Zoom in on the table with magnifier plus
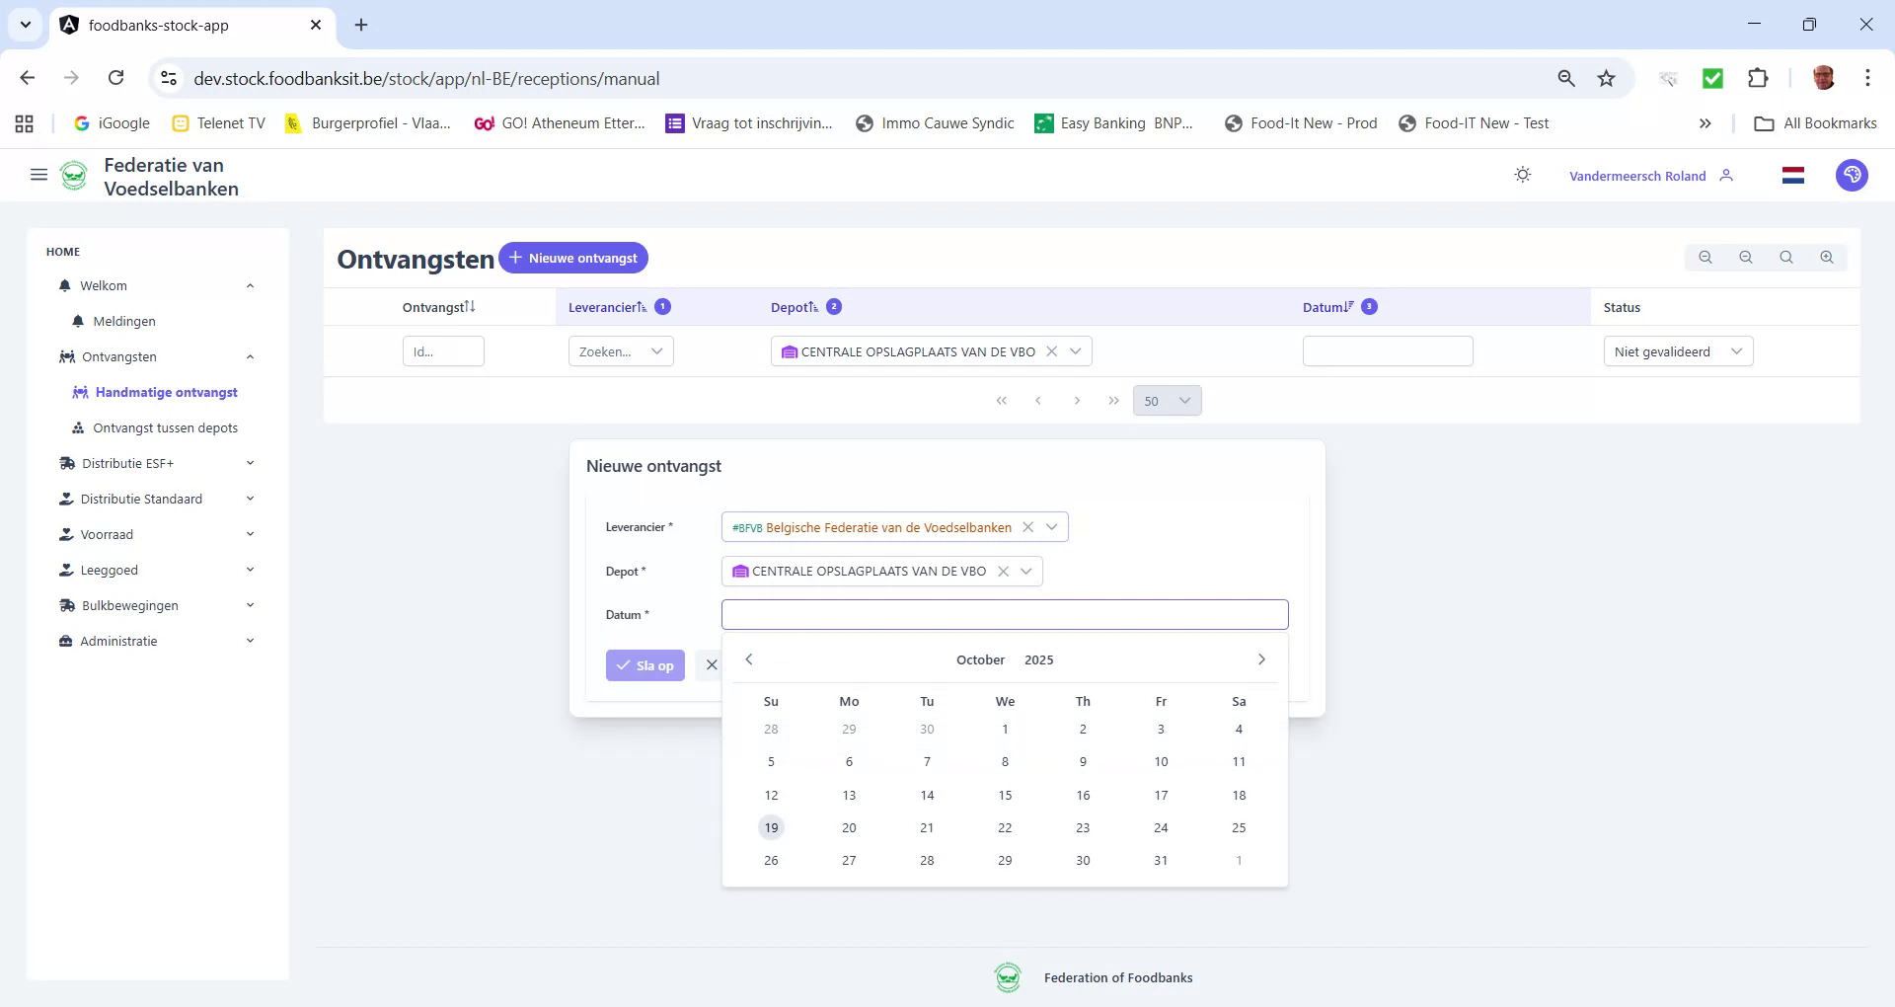The image size is (1895, 1007). pos(1827,257)
